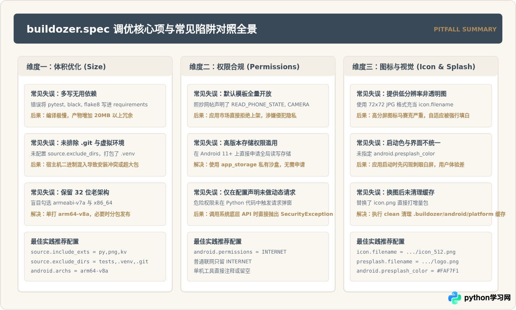Click "常见失误：多写无用依赖" card title
Image resolution: width=516 pixels, height=310 pixels.
click(x=64, y=94)
